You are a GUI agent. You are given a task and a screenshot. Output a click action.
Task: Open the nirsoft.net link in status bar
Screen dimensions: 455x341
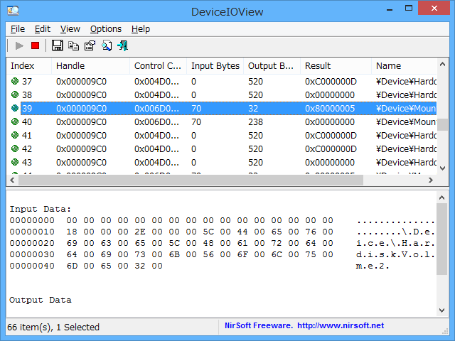pos(341,325)
